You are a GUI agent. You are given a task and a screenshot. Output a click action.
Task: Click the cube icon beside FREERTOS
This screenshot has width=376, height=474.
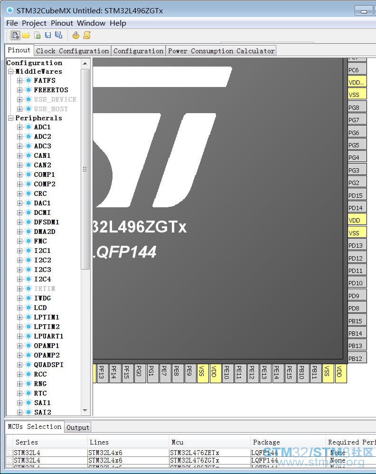pyautogui.click(x=28, y=90)
